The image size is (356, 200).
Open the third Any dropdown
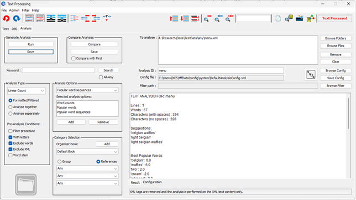(87, 183)
